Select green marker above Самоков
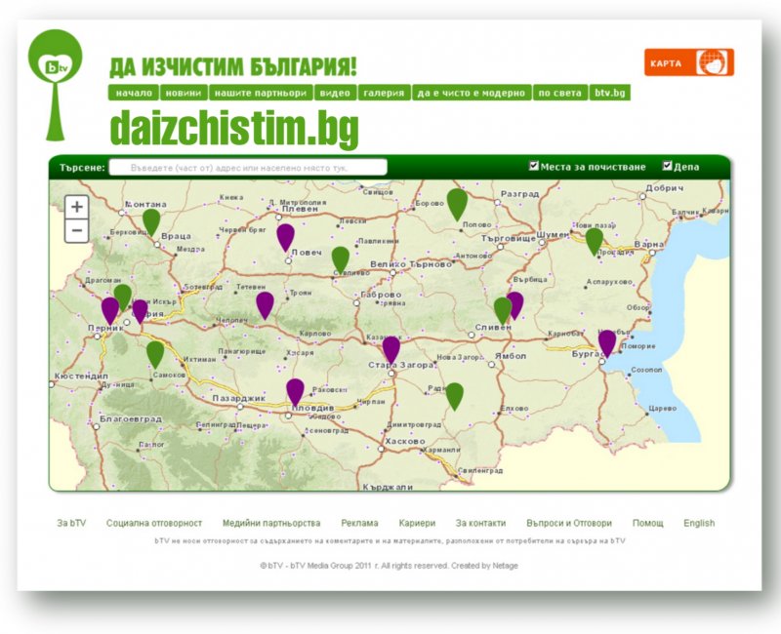The width and height of the screenshot is (781, 634). [155, 354]
